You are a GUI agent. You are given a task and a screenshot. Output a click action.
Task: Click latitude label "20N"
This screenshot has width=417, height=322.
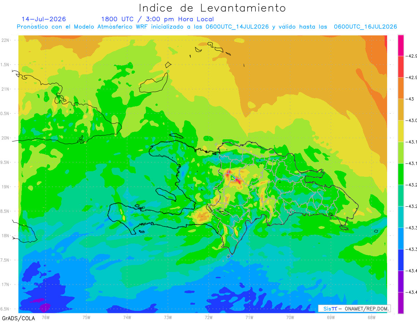point(6,138)
